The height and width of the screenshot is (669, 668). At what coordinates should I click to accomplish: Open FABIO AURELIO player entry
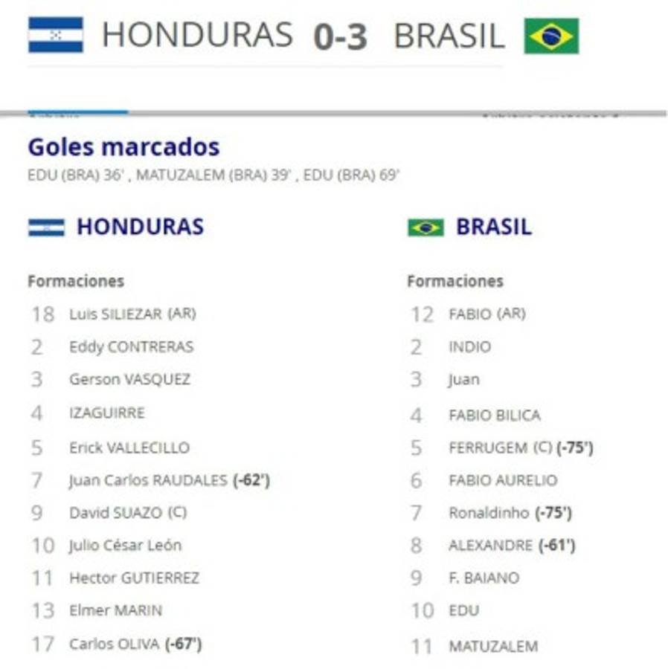click(x=502, y=480)
